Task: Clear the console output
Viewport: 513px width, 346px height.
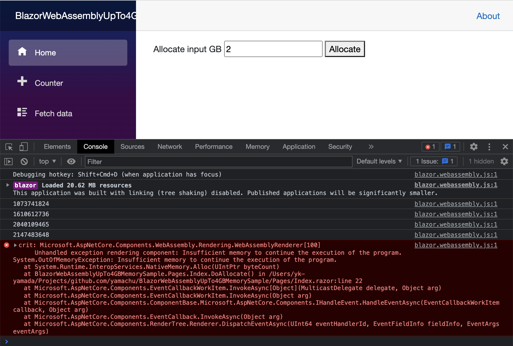Action: (x=24, y=162)
